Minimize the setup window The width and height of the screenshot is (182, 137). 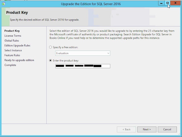click(x=161, y=3)
